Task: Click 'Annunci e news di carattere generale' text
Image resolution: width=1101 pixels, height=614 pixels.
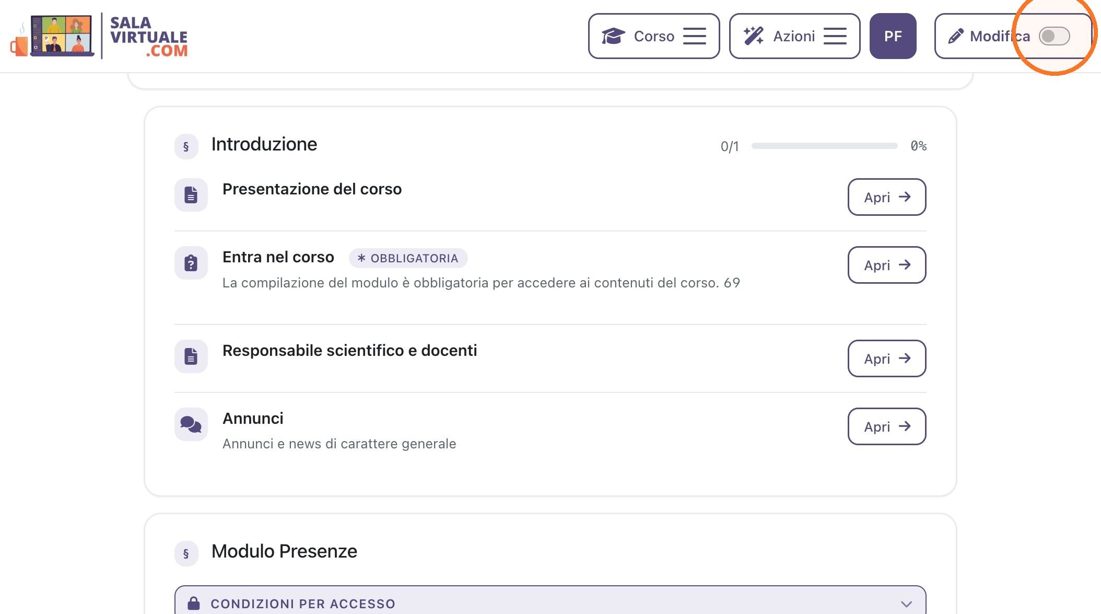Action: pyautogui.click(x=339, y=444)
